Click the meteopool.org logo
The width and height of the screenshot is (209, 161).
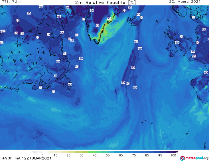pos(194,158)
